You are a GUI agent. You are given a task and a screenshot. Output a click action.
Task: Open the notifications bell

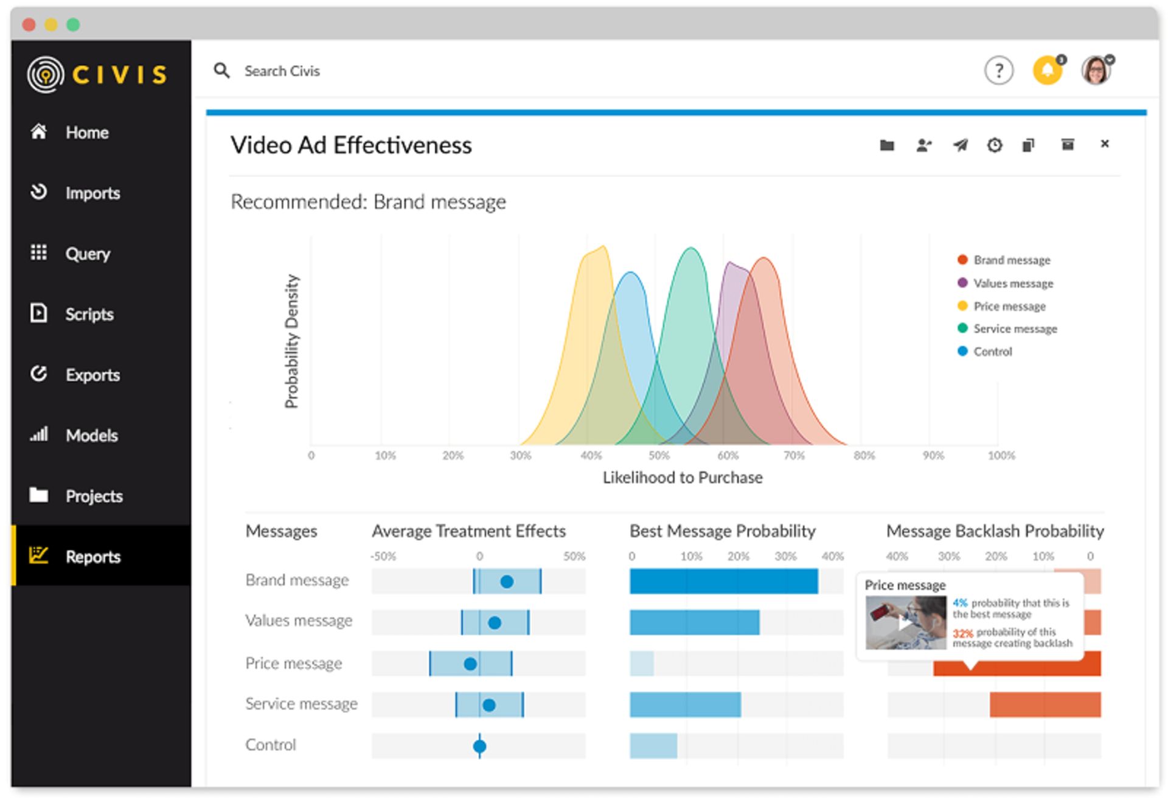[1047, 71]
